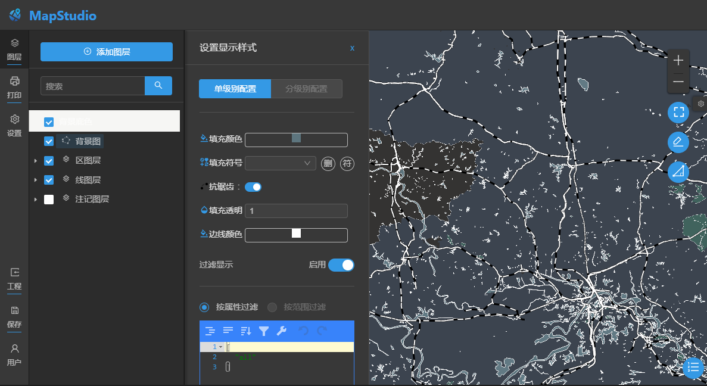This screenshot has height=386, width=707.
Task: Uncheck the 背景图 layer checkbox
Action: point(49,141)
